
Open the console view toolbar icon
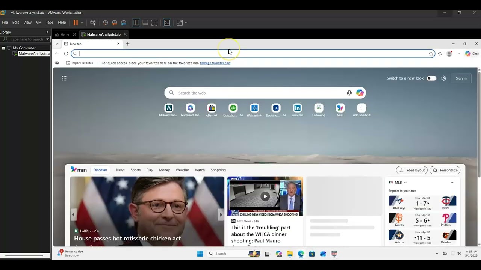(167, 22)
